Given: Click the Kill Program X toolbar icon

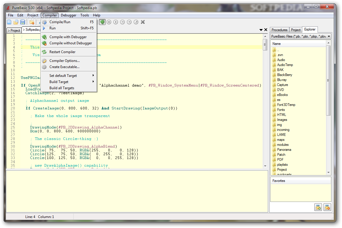Looking at the screenshot, I should pyautogui.click(x=143, y=22).
